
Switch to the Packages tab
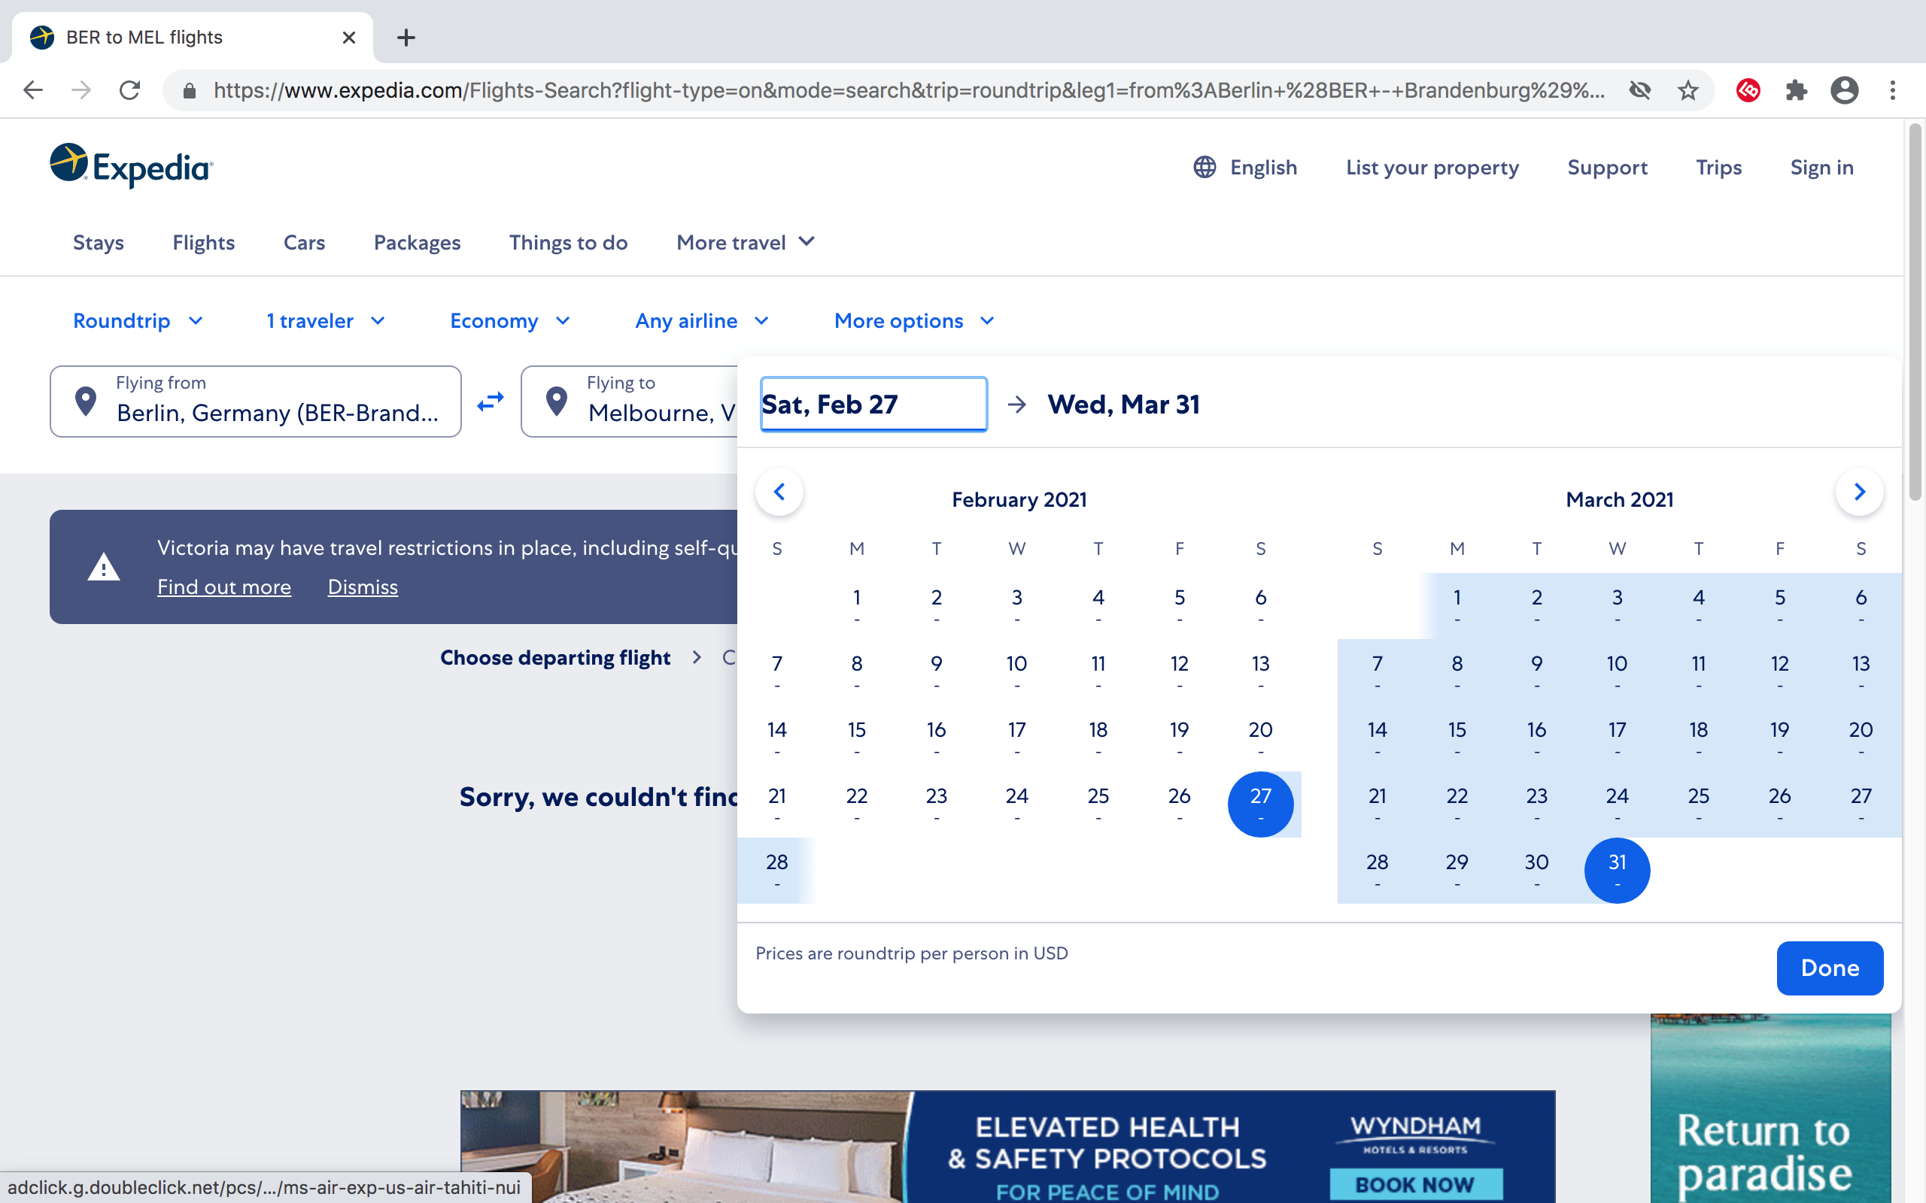[x=417, y=243]
